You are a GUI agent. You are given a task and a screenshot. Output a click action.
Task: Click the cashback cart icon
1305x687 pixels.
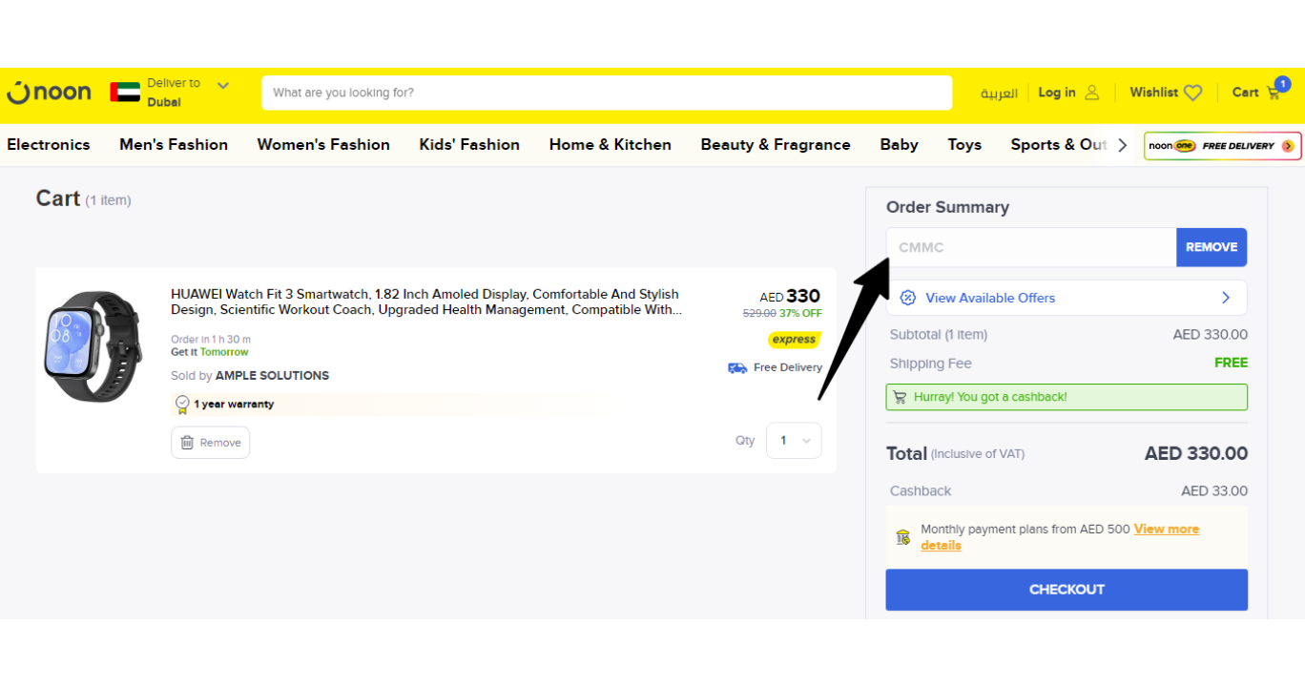tap(900, 397)
